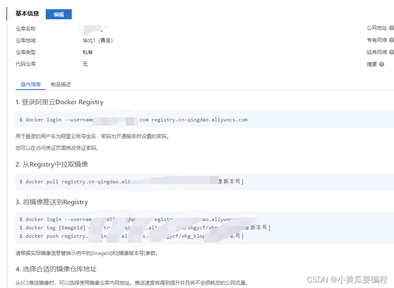Screen dimensions: 394x288
Task: Click heading 3. 将镜像推送到Registry
Action: [x=52, y=202]
